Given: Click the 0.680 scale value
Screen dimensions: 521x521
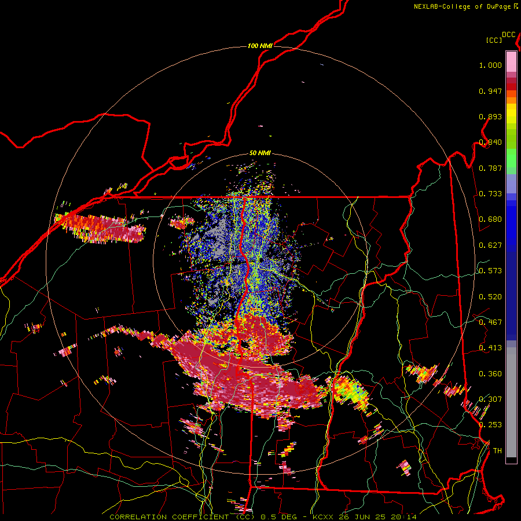Looking at the screenshot, I should [490, 219].
